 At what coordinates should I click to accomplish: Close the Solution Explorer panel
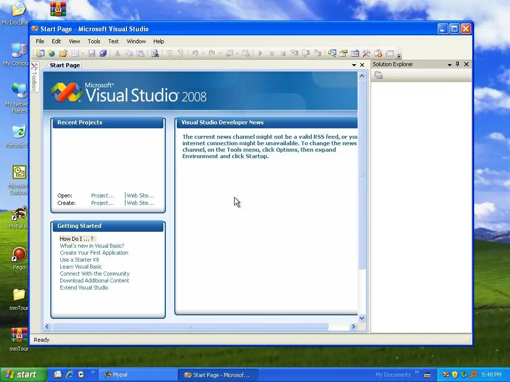click(466, 64)
